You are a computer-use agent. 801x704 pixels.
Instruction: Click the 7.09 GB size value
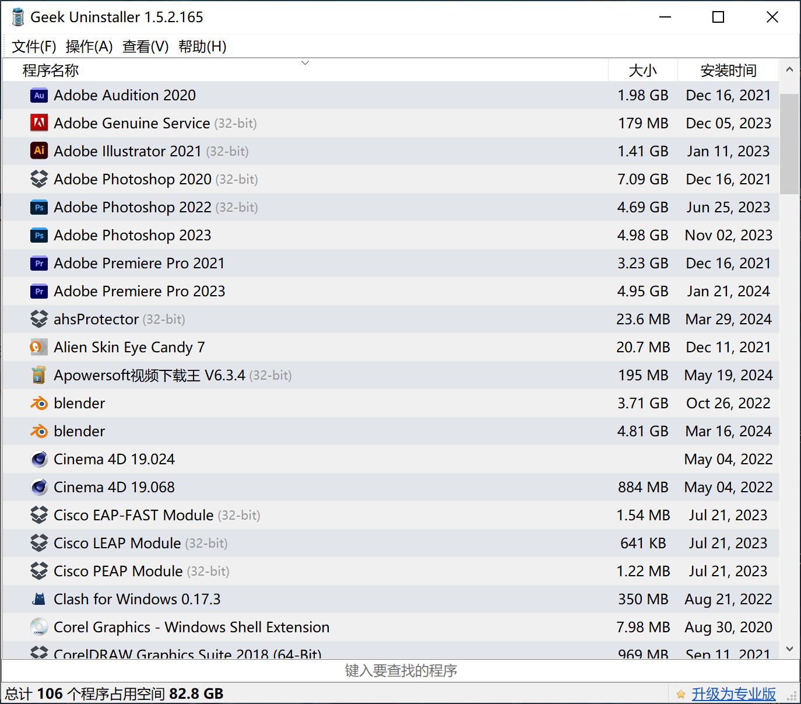coord(643,179)
